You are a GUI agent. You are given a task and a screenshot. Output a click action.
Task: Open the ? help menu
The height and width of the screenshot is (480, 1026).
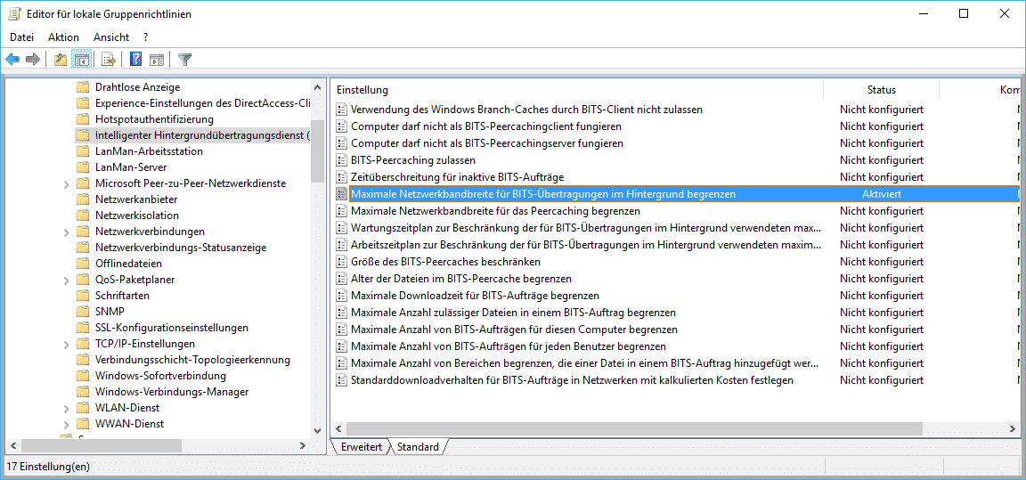(x=146, y=37)
